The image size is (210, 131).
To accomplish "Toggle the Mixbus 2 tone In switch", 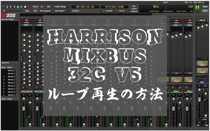I will [x=172, y=33].
